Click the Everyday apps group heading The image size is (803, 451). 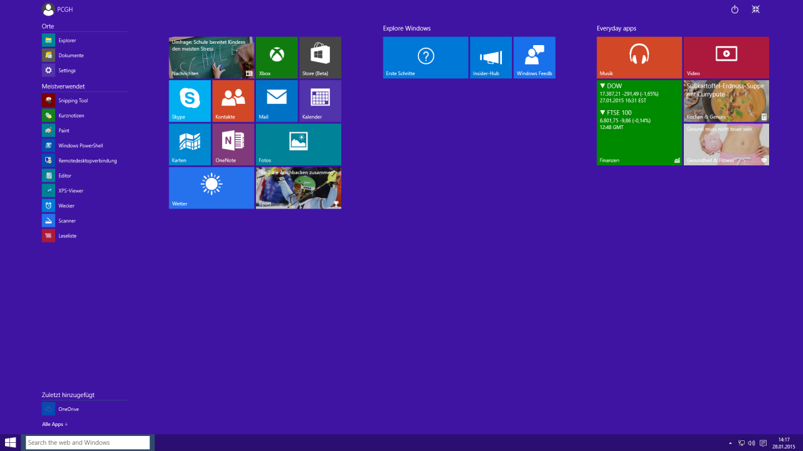tap(617, 28)
